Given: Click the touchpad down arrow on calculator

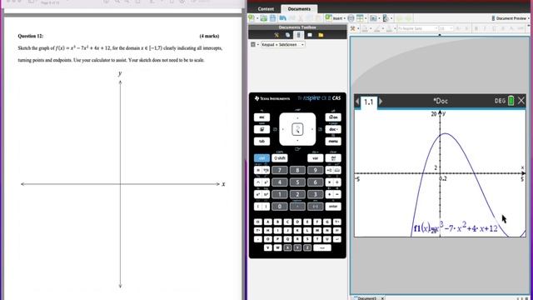Looking at the screenshot, I should (x=297, y=141).
